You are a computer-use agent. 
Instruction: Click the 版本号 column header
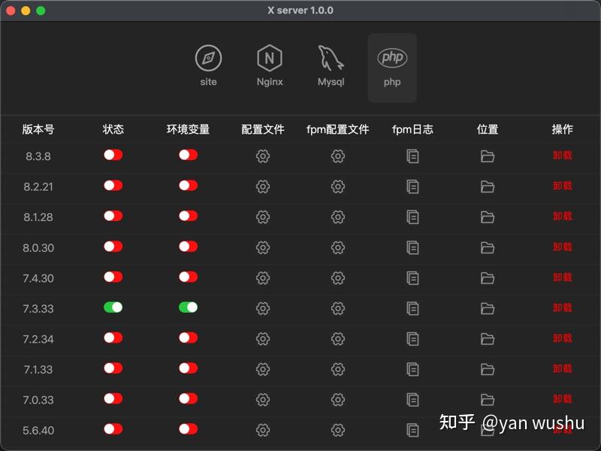pyautogui.click(x=38, y=129)
